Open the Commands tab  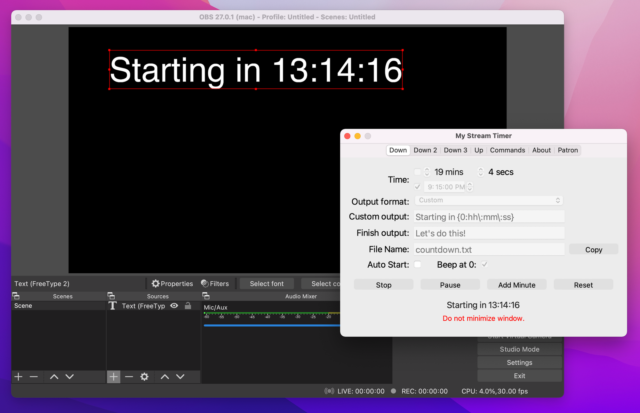tap(507, 150)
